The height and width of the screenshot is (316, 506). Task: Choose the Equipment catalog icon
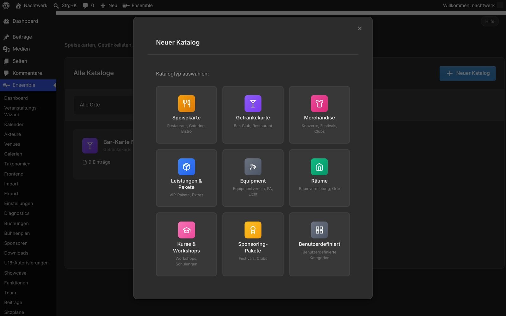(x=253, y=167)
